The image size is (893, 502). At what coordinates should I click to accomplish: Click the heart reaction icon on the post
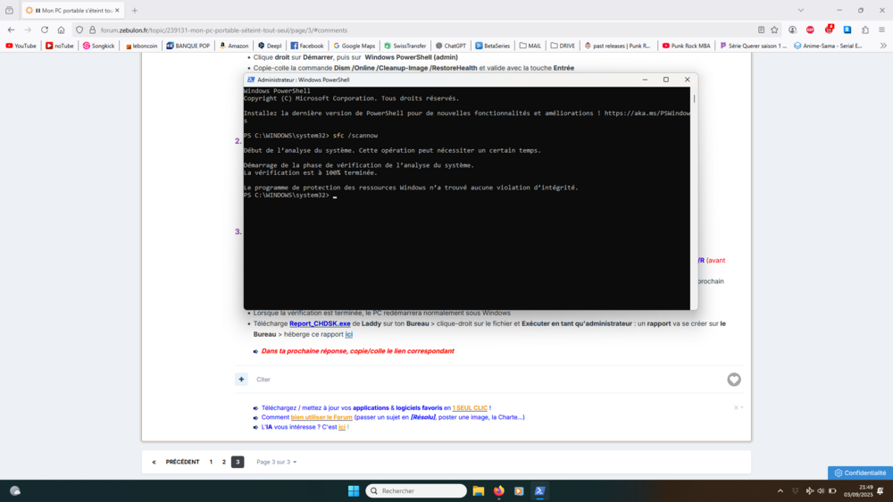coord(734,380)
